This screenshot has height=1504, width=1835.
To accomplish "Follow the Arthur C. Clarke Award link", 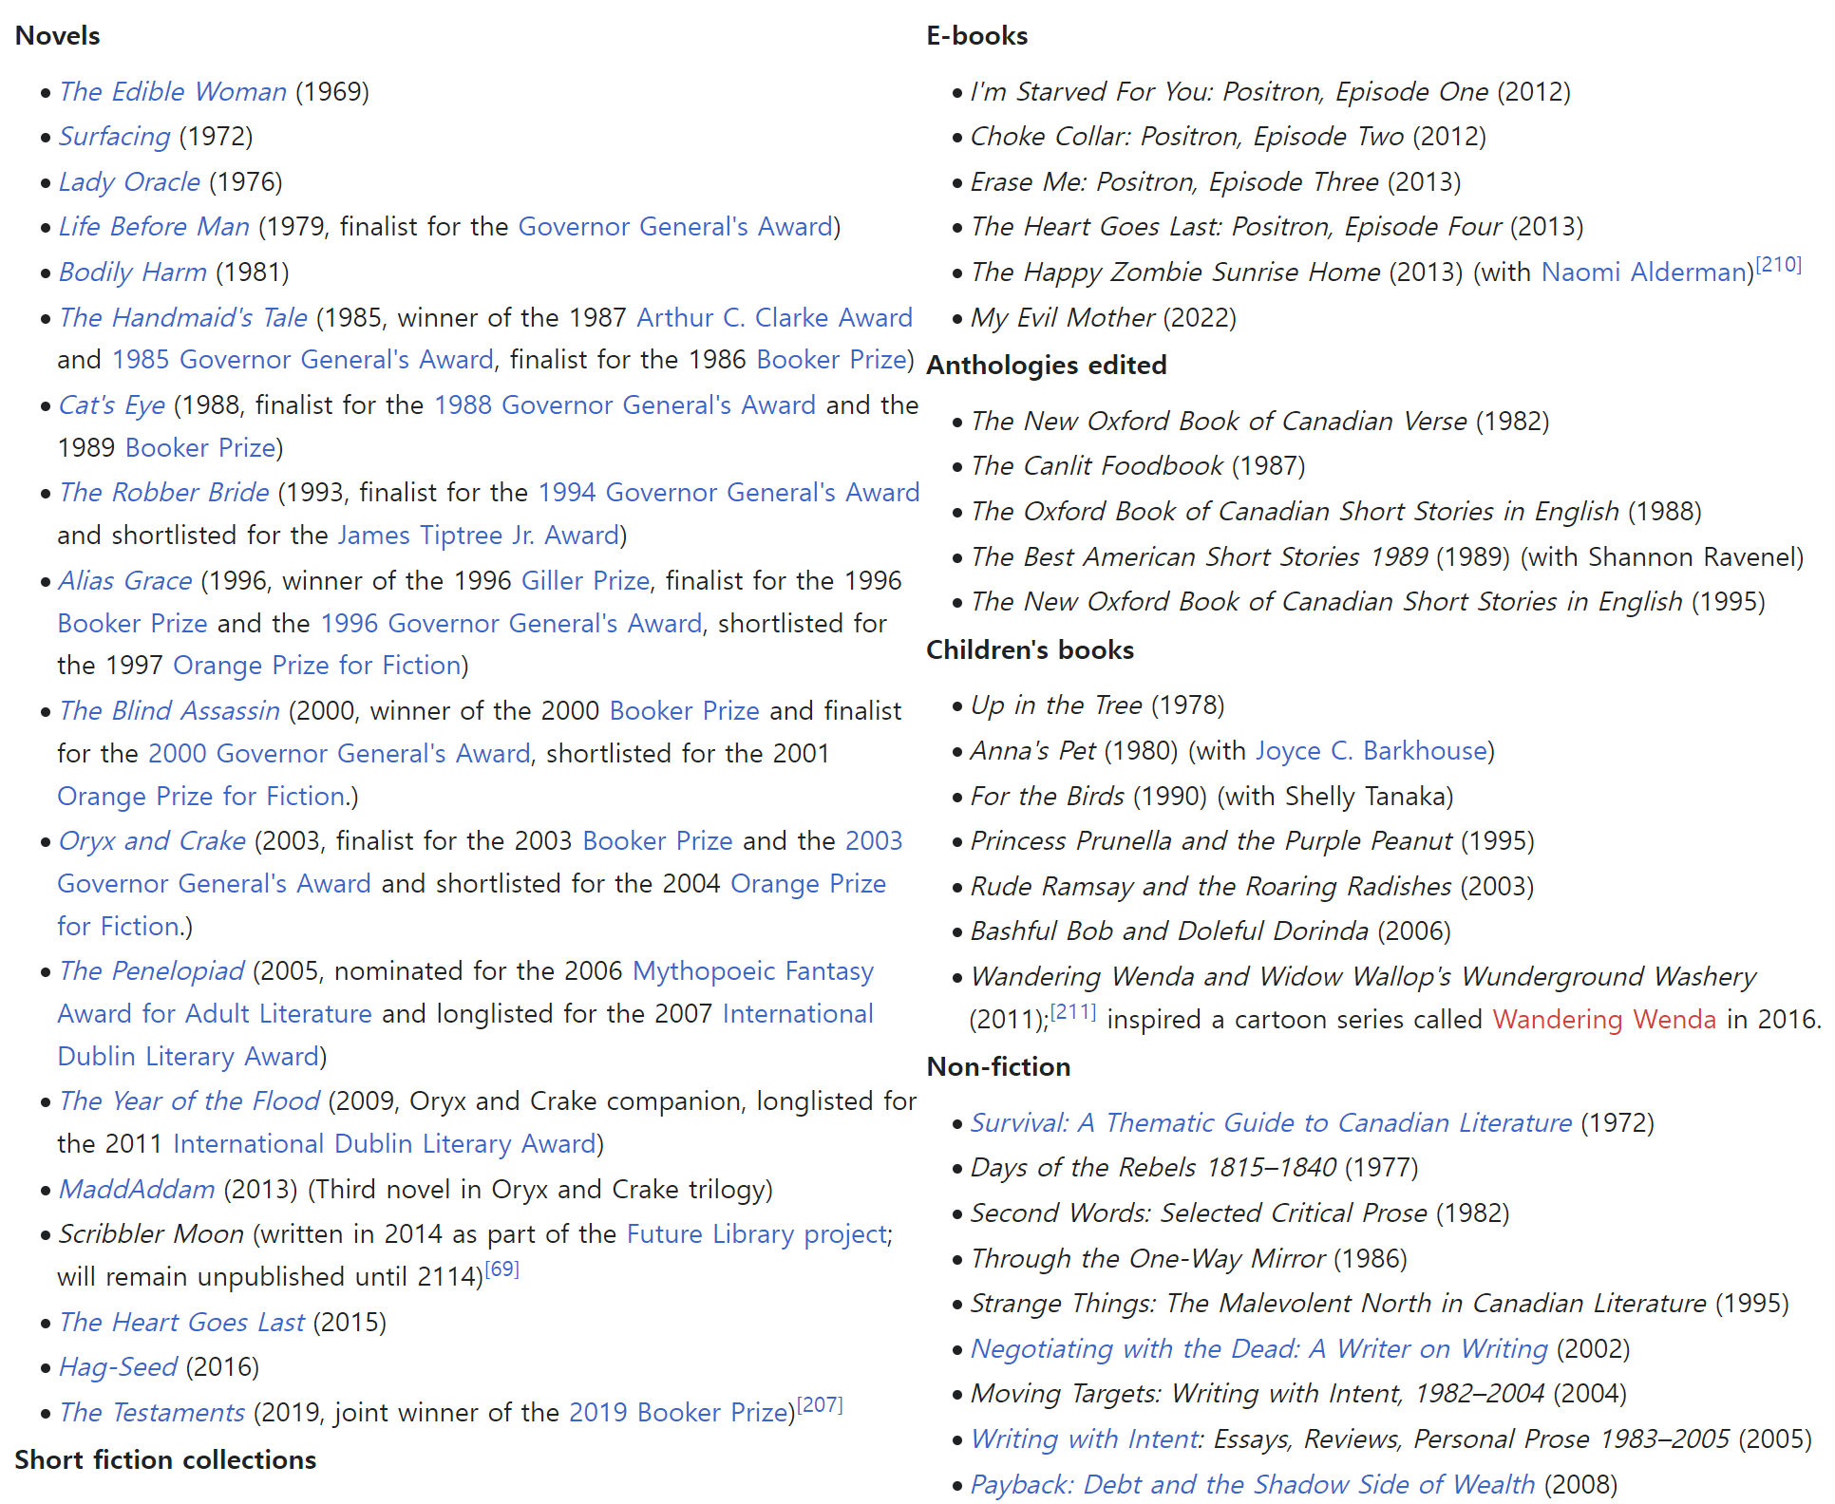I will [x=773, y=317].
